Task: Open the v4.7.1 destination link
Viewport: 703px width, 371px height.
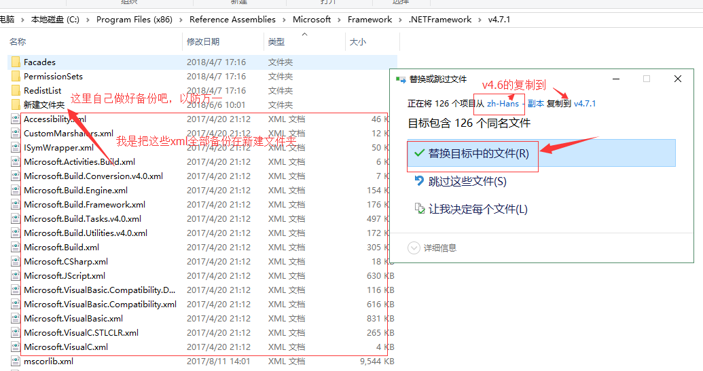Action: pos(585,103)
